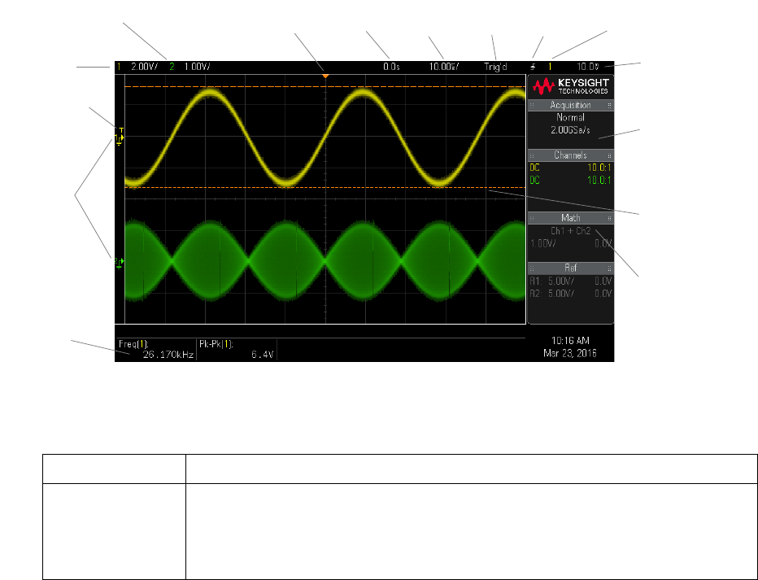Image resolution: width=758 pixels, height=580 pixels.
Task: Click the right grip of the Ref header
Action: pos(610,268)
